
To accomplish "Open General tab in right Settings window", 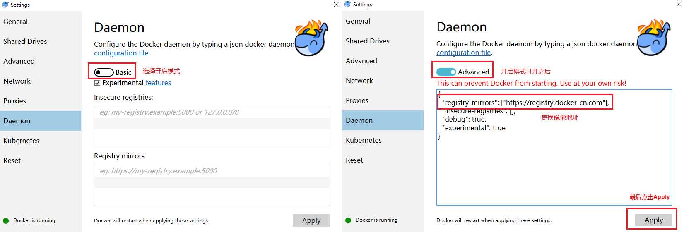I will pyautogui.click(x=383, y=21).
